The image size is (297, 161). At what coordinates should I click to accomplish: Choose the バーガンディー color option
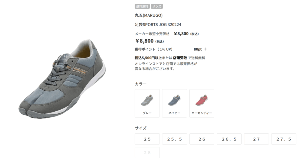coord(202,104)
